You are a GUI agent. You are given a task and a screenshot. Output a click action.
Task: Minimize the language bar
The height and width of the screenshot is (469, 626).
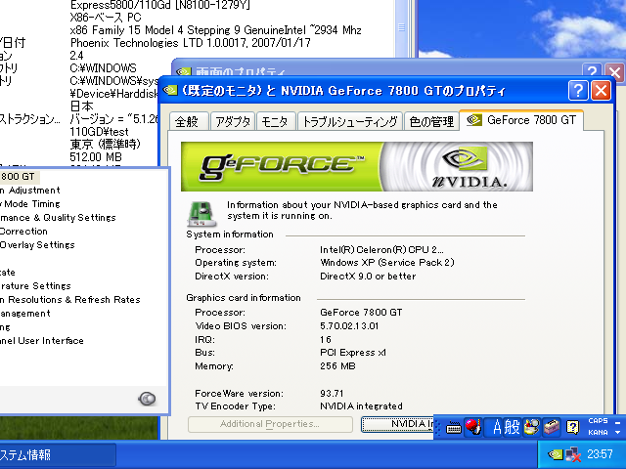click(617, 422)
